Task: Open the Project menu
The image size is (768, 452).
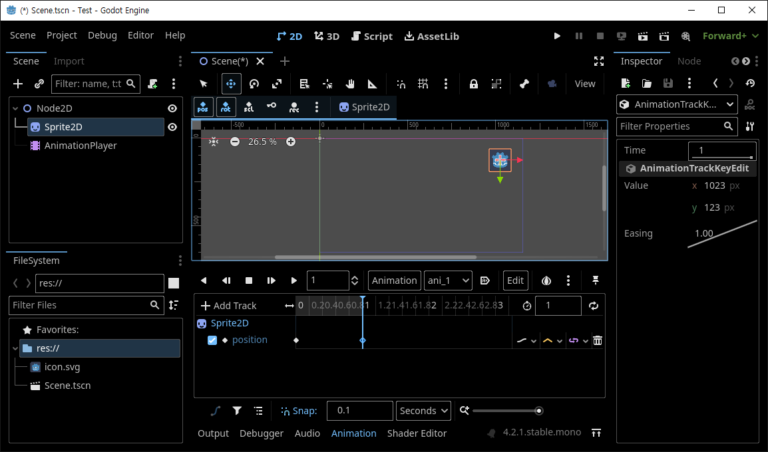Action: (x=62, y=35)
